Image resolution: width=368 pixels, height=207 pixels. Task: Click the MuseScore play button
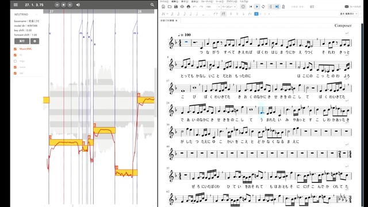(x=257, y=7)
